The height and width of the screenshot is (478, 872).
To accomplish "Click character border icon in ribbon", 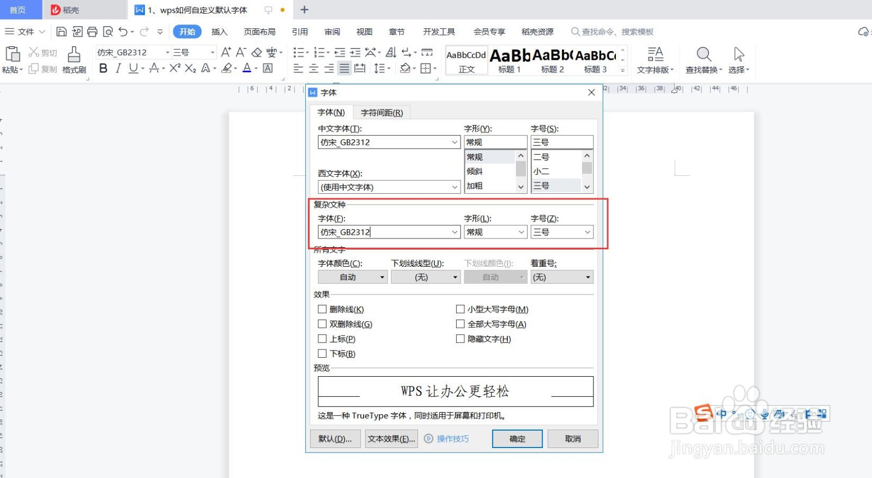I will coord(268,68).
